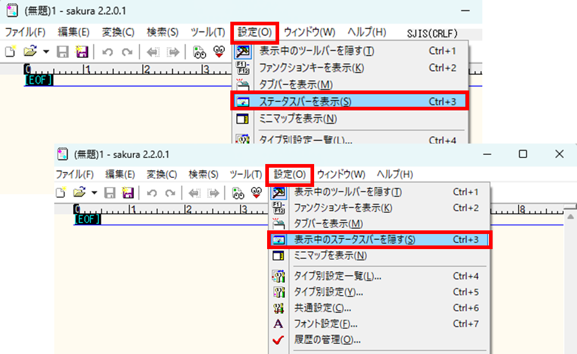Image resolution: width=577 pixels, height=354 pixels.
Task: Open フォント設定(F)... in lower menu
Action: (380, 323)
